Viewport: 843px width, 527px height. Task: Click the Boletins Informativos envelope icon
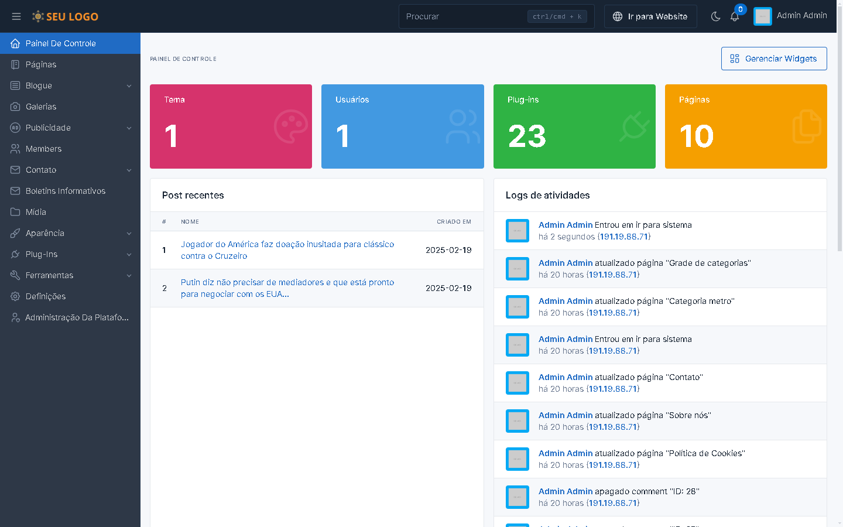pos(15,191)
